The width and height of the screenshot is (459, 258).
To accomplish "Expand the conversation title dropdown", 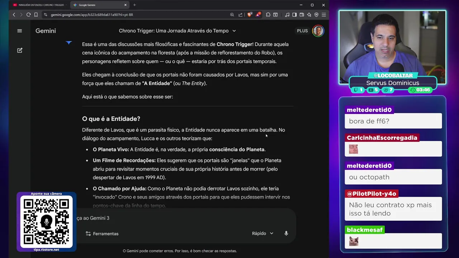I will [234, 31].
